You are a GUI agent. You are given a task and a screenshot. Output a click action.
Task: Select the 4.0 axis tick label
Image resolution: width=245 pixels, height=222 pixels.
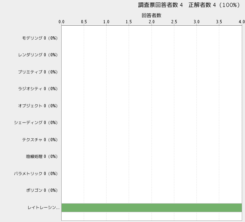point(241,22)
